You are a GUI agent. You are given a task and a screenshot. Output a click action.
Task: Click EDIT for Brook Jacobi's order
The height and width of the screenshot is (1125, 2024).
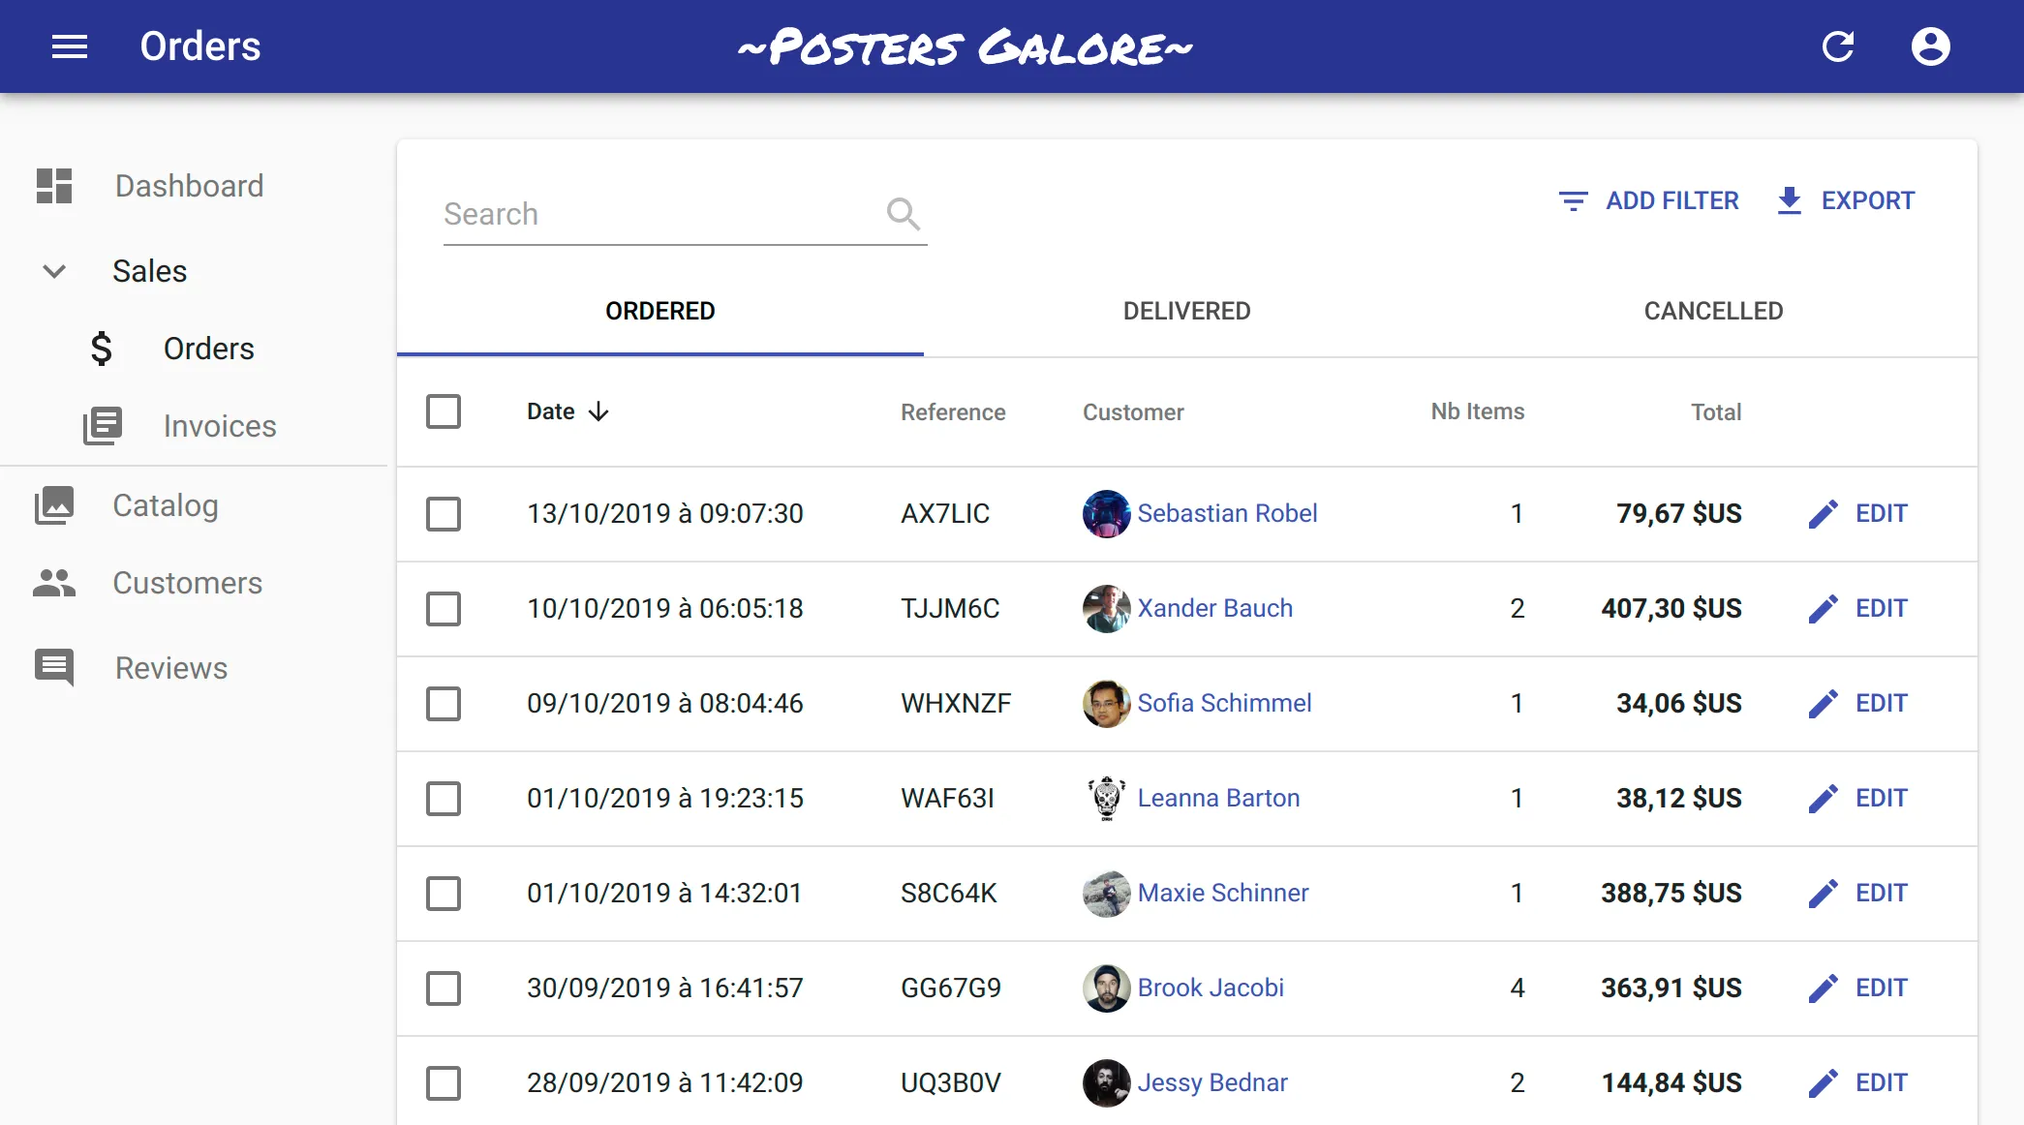[1858, 988]
